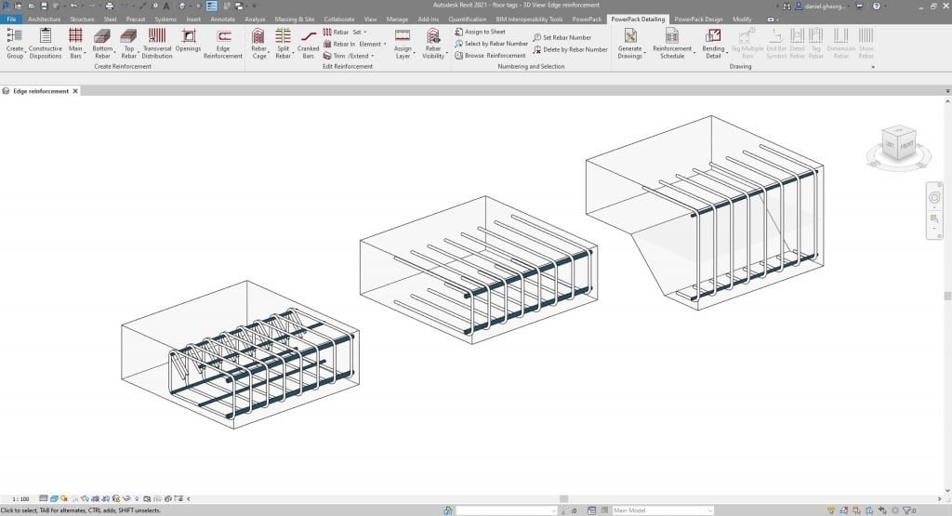Switch to the Structure ribbon tab
Viewport: 952px width, 516px height.
[x=82, y=20]
